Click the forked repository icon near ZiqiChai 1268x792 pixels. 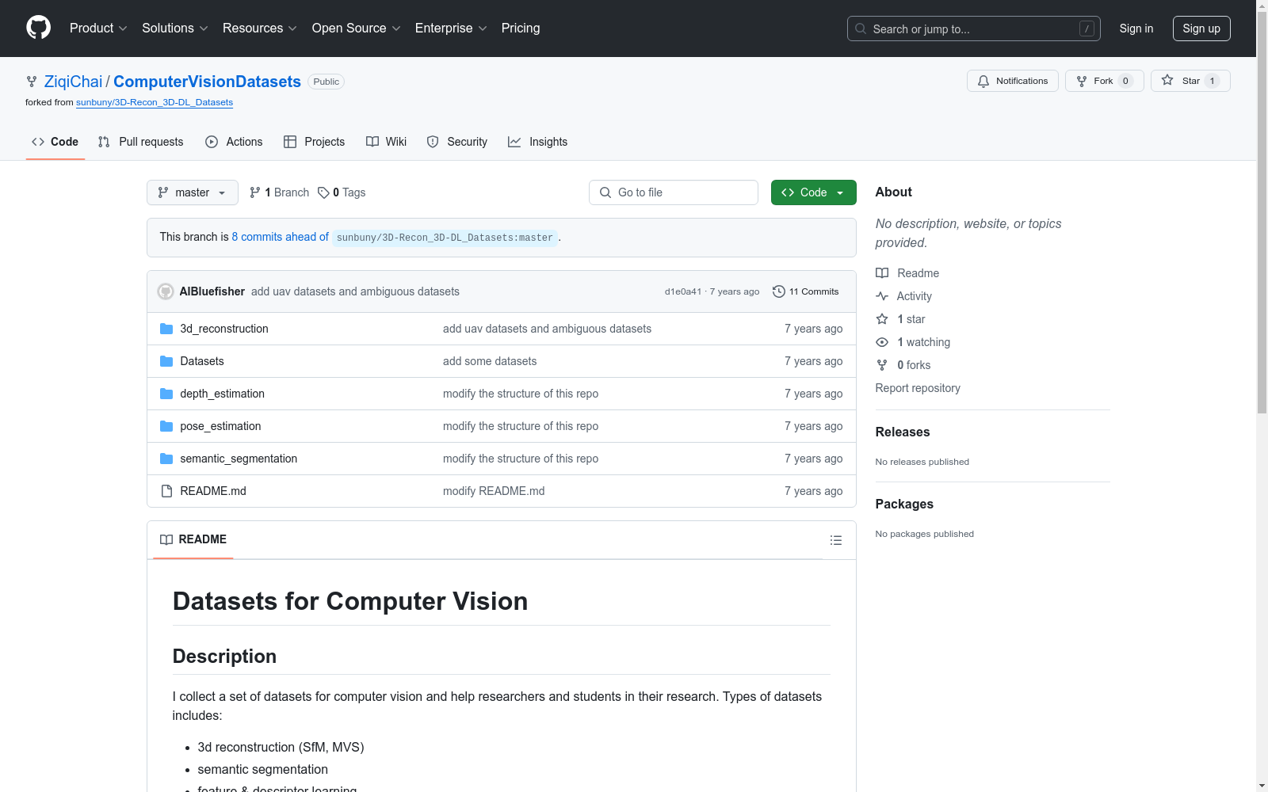pyautogui.click(x=32, y=82)
